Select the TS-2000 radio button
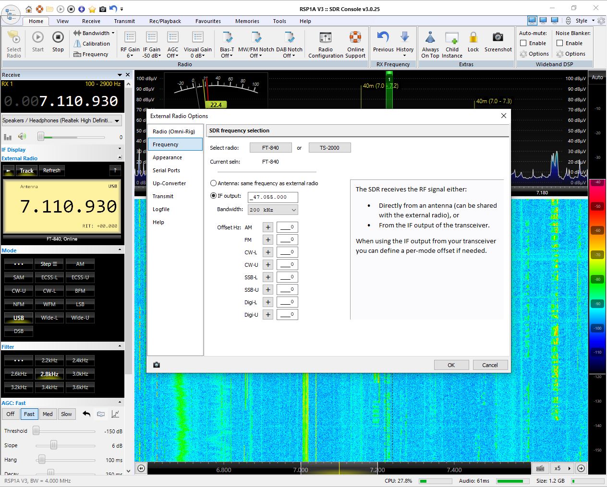Screen dimensions: 607x487 coord(329,148)
